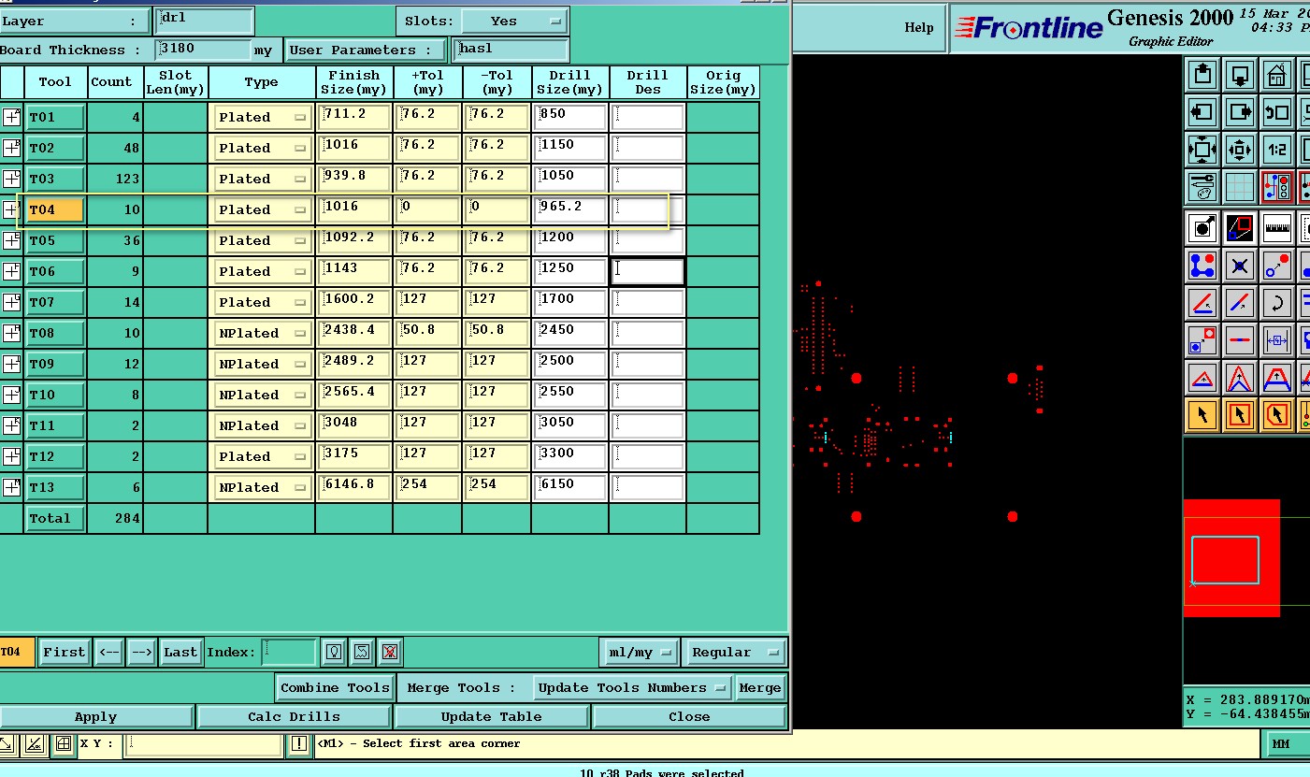The height and width of the screenshot is (777, 1310).
Task: Click the arrow-in-rectangle select tool
Action: click(x=1240, y=414)
